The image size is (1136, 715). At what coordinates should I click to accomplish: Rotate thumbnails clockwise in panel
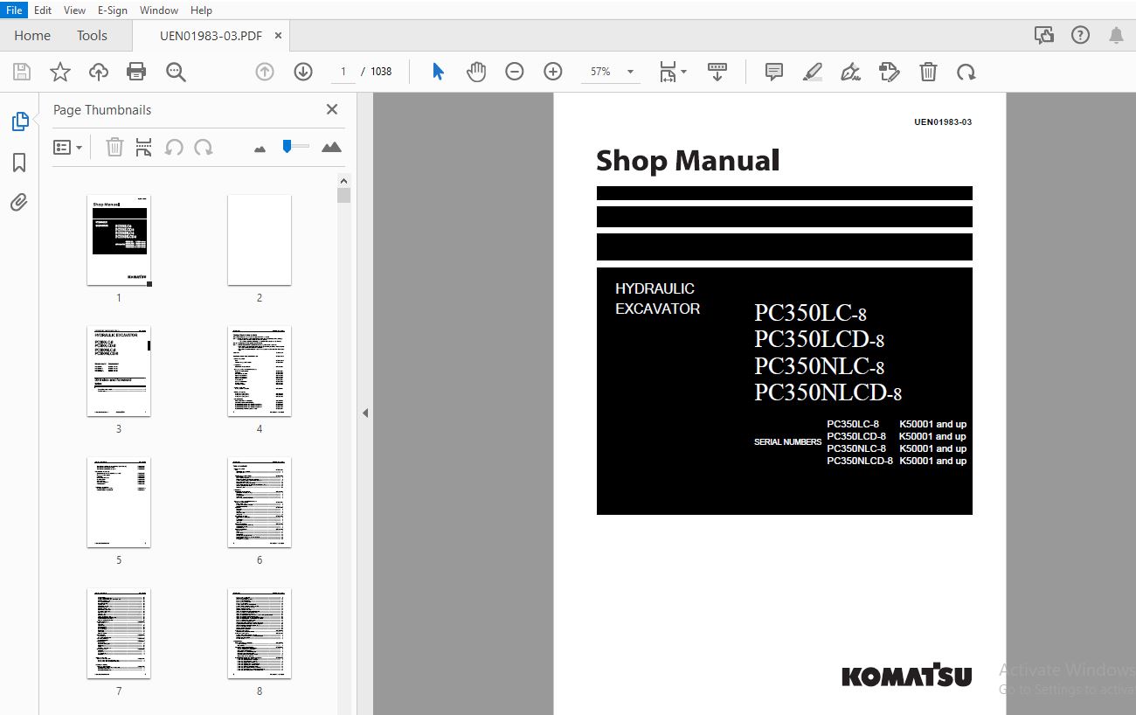point(204,148)
